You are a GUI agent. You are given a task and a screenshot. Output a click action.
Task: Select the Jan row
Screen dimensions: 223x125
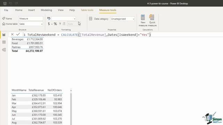tap(37, 95)
